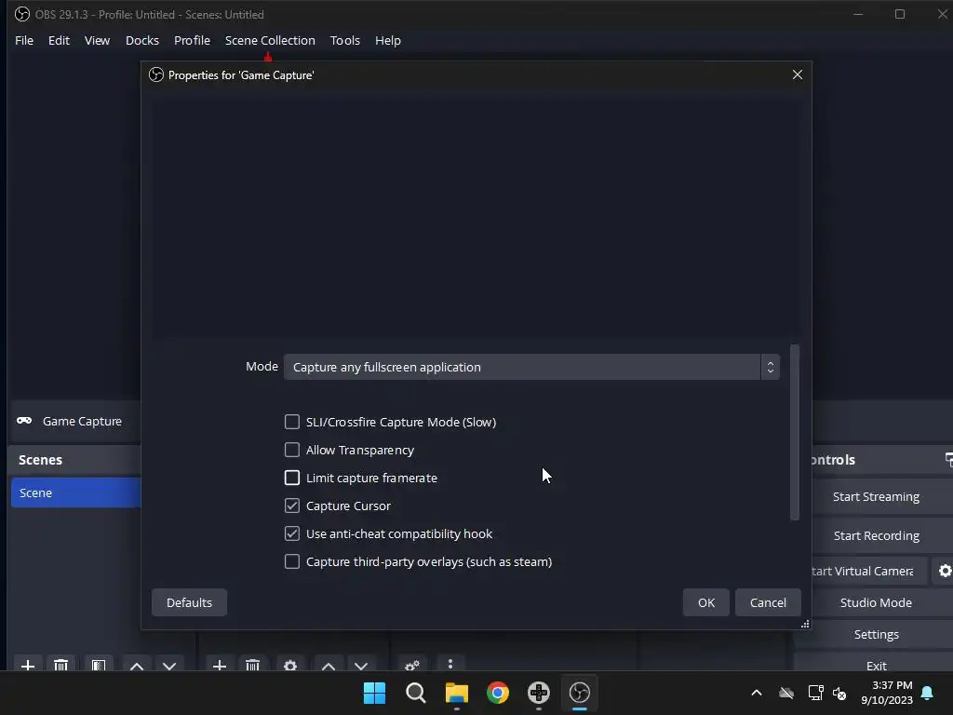Add a new source with Sources plus icon
The image size is (953, 715).
(220, 665)
